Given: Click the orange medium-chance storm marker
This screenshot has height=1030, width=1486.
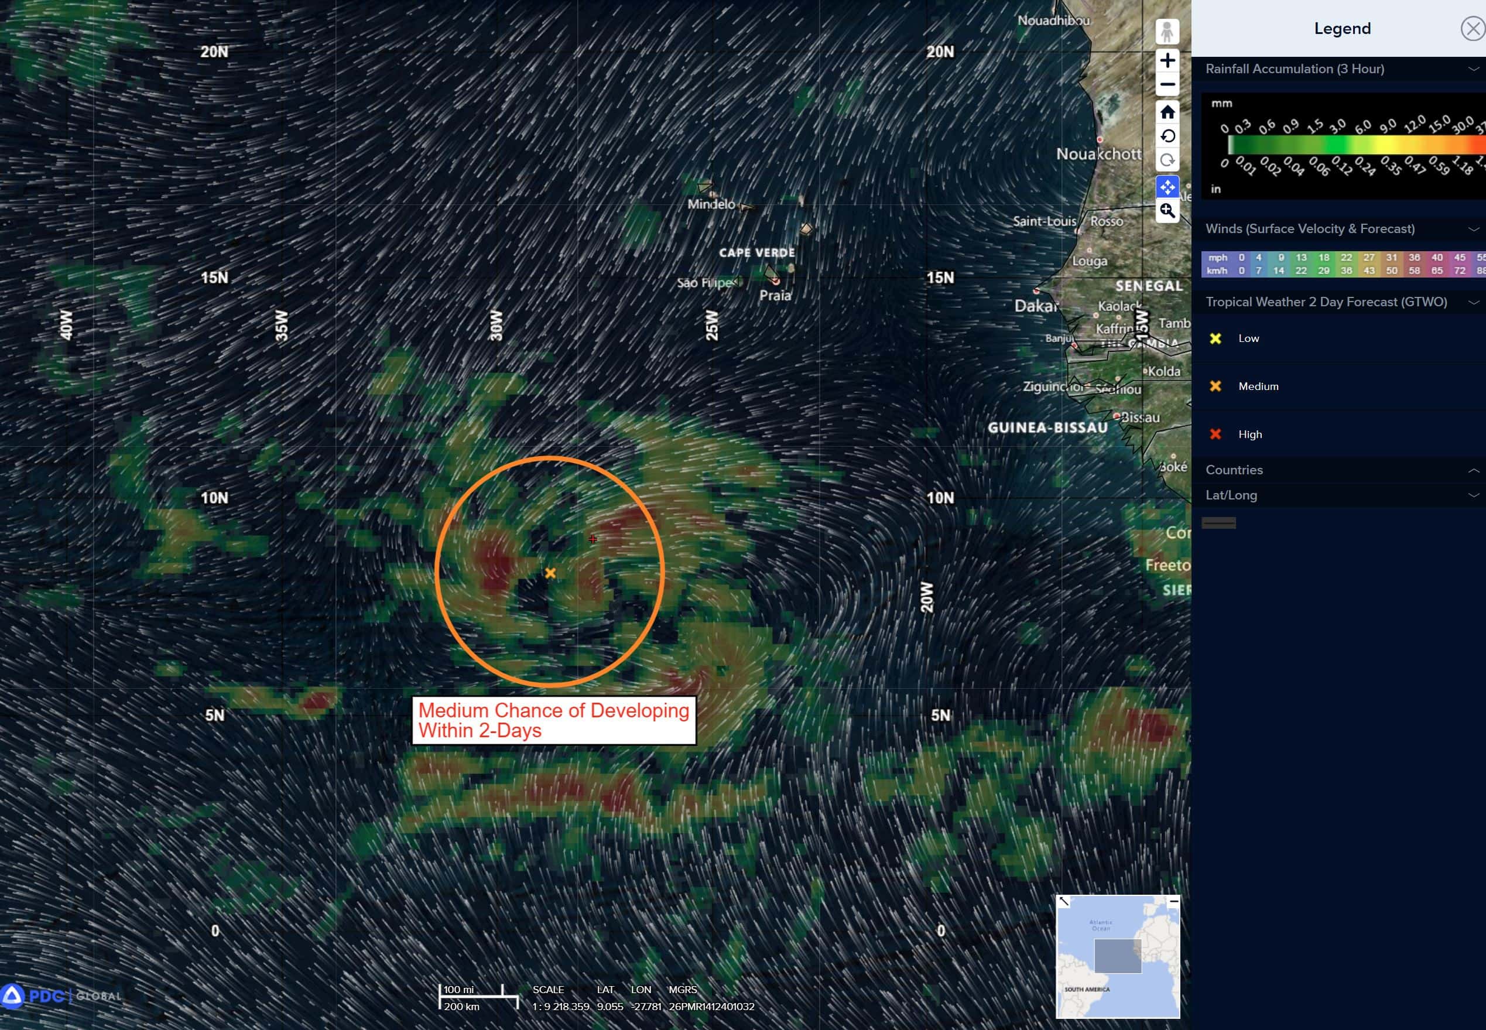Looking at the screenshot, I should click(x=550, y=573).
